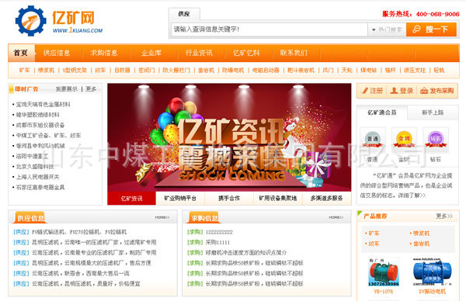Open the 洛阳中德重工 ad link
The image size is (466, 301).
click(x=32, y=156)
